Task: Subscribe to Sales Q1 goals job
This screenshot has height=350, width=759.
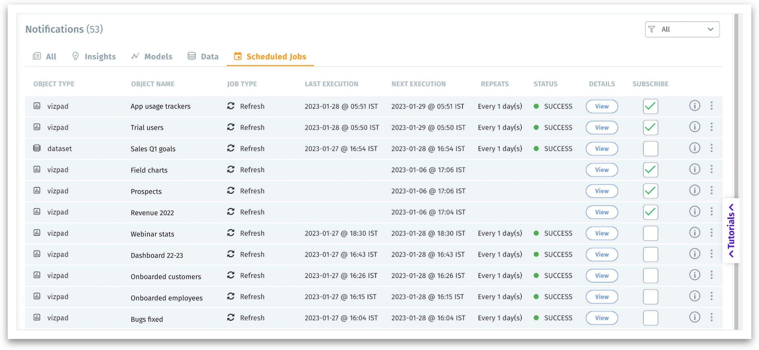Action: (650, 148)
